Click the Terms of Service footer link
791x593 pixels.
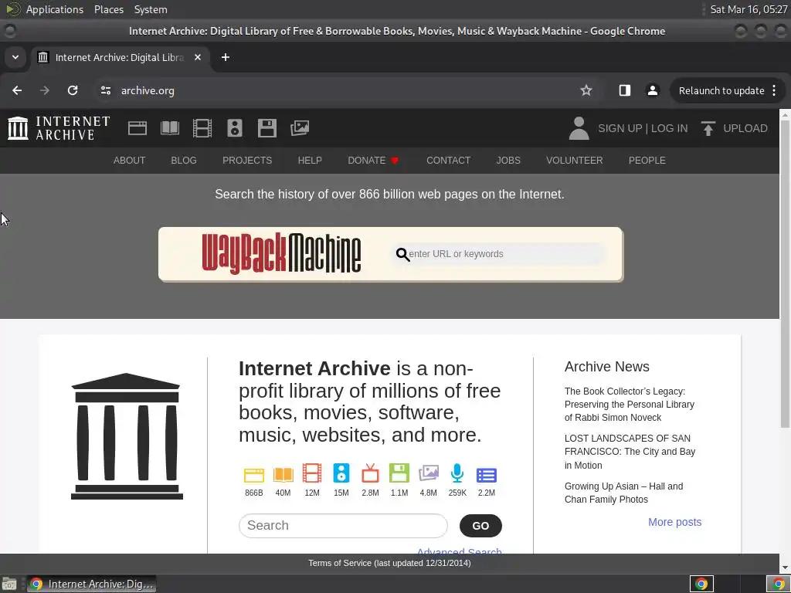point(389,563)
